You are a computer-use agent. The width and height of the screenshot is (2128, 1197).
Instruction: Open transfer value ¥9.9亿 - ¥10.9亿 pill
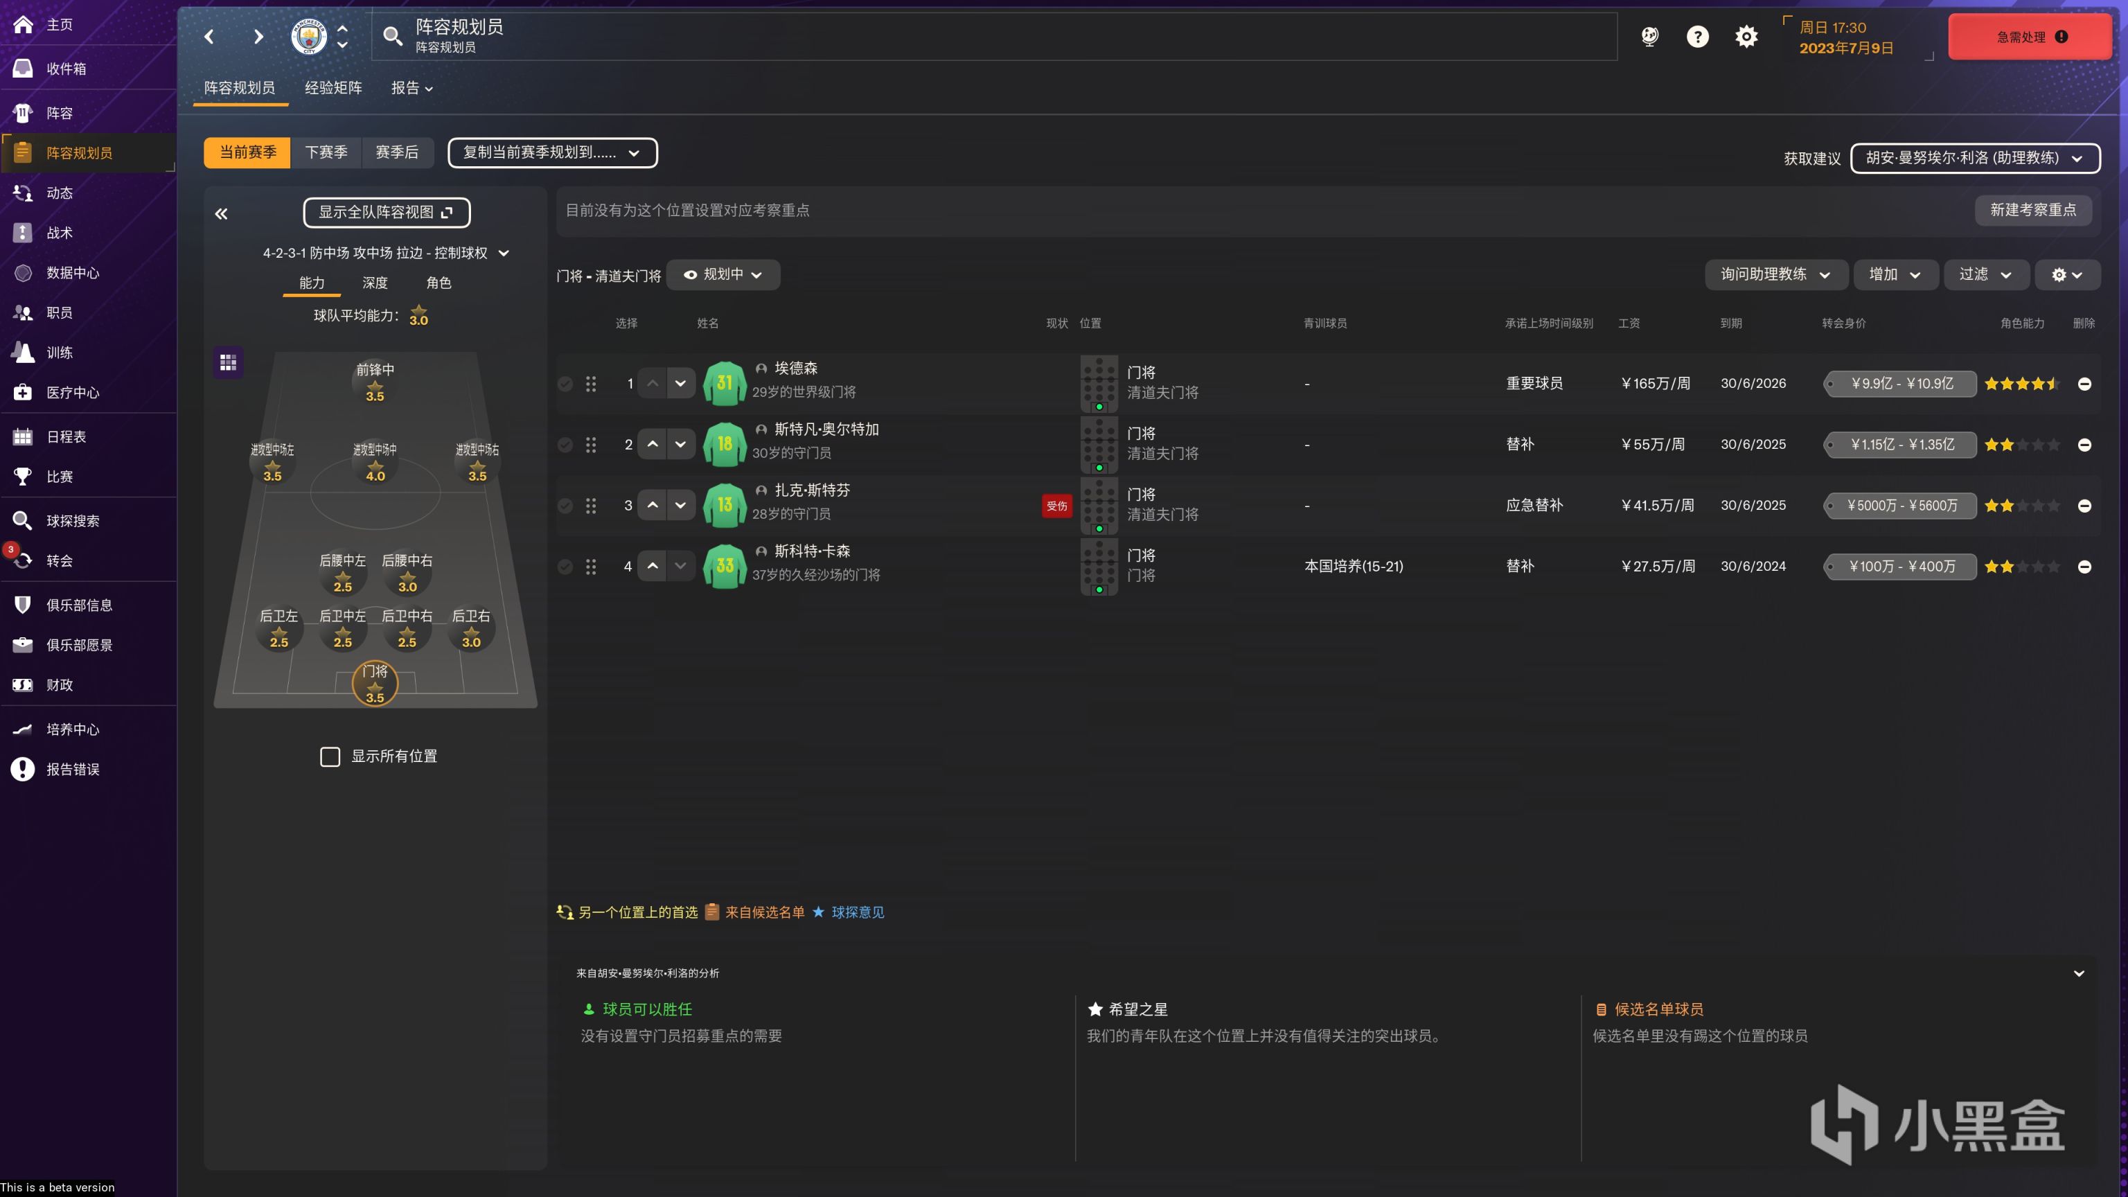pyautogui.click(x=1900, y=384)
